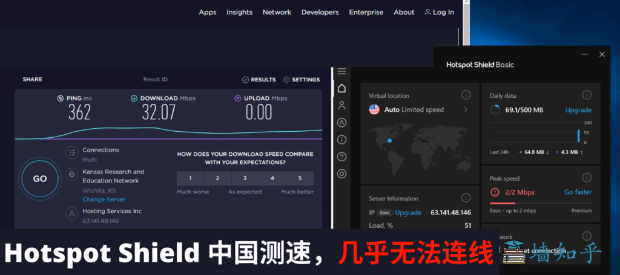Expand the Auto virtual location chevron
The height and width of the screenshot is (275, 620).
466,109
